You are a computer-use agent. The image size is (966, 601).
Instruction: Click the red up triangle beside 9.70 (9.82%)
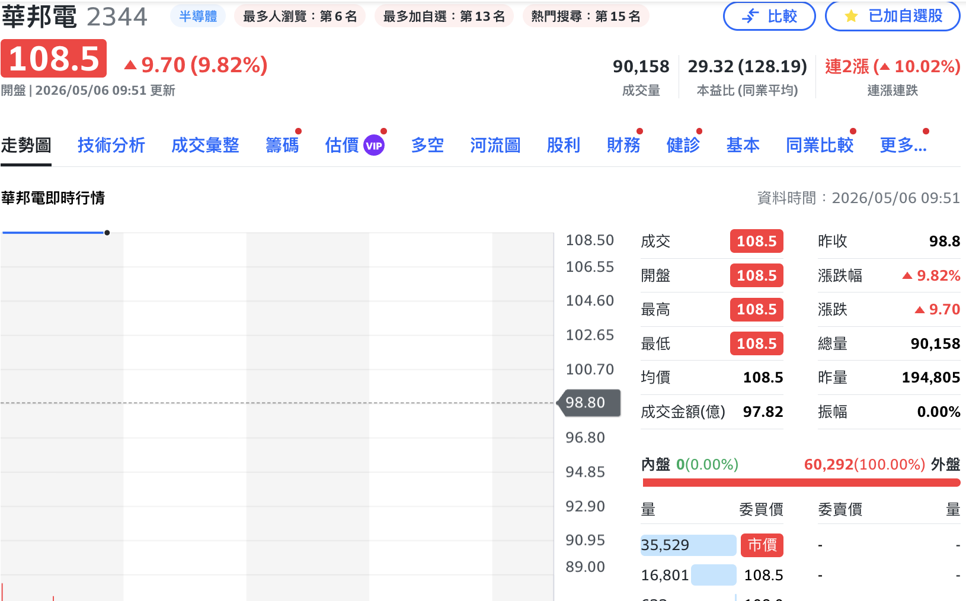[130, 65]
